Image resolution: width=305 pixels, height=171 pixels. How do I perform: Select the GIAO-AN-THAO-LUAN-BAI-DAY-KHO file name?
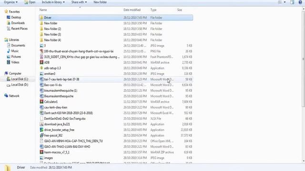67,147
